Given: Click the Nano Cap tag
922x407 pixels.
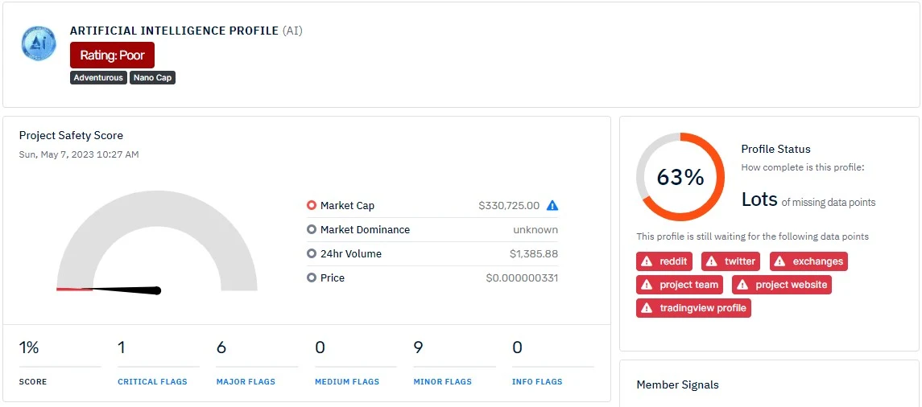Looking at the screenshot, I should [x=153, y=77].
